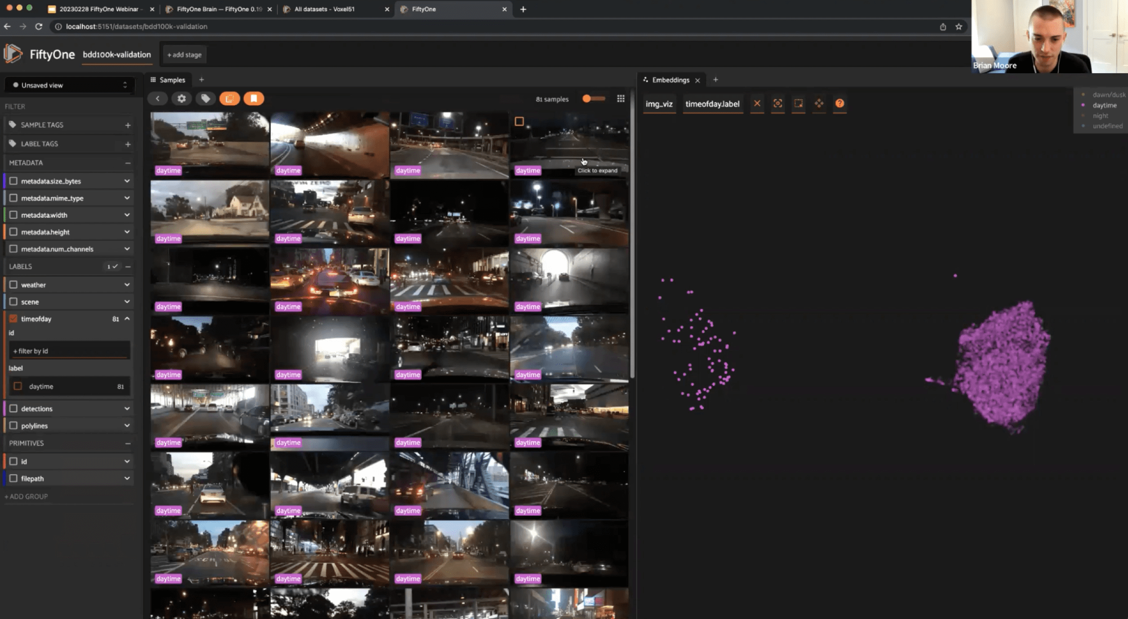The image size is (1128, 619).
Task: Switch to the All datasets - Voxel51 browser tab
Action: coord(324,9)
